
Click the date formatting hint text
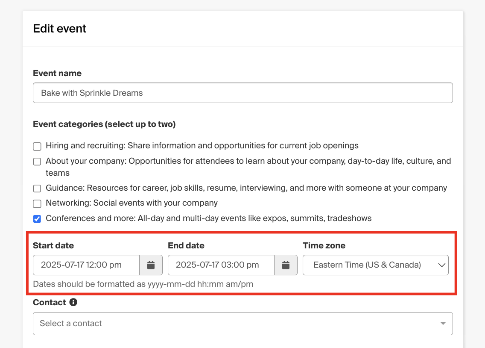pyautogui.click(x=143, y=284)
